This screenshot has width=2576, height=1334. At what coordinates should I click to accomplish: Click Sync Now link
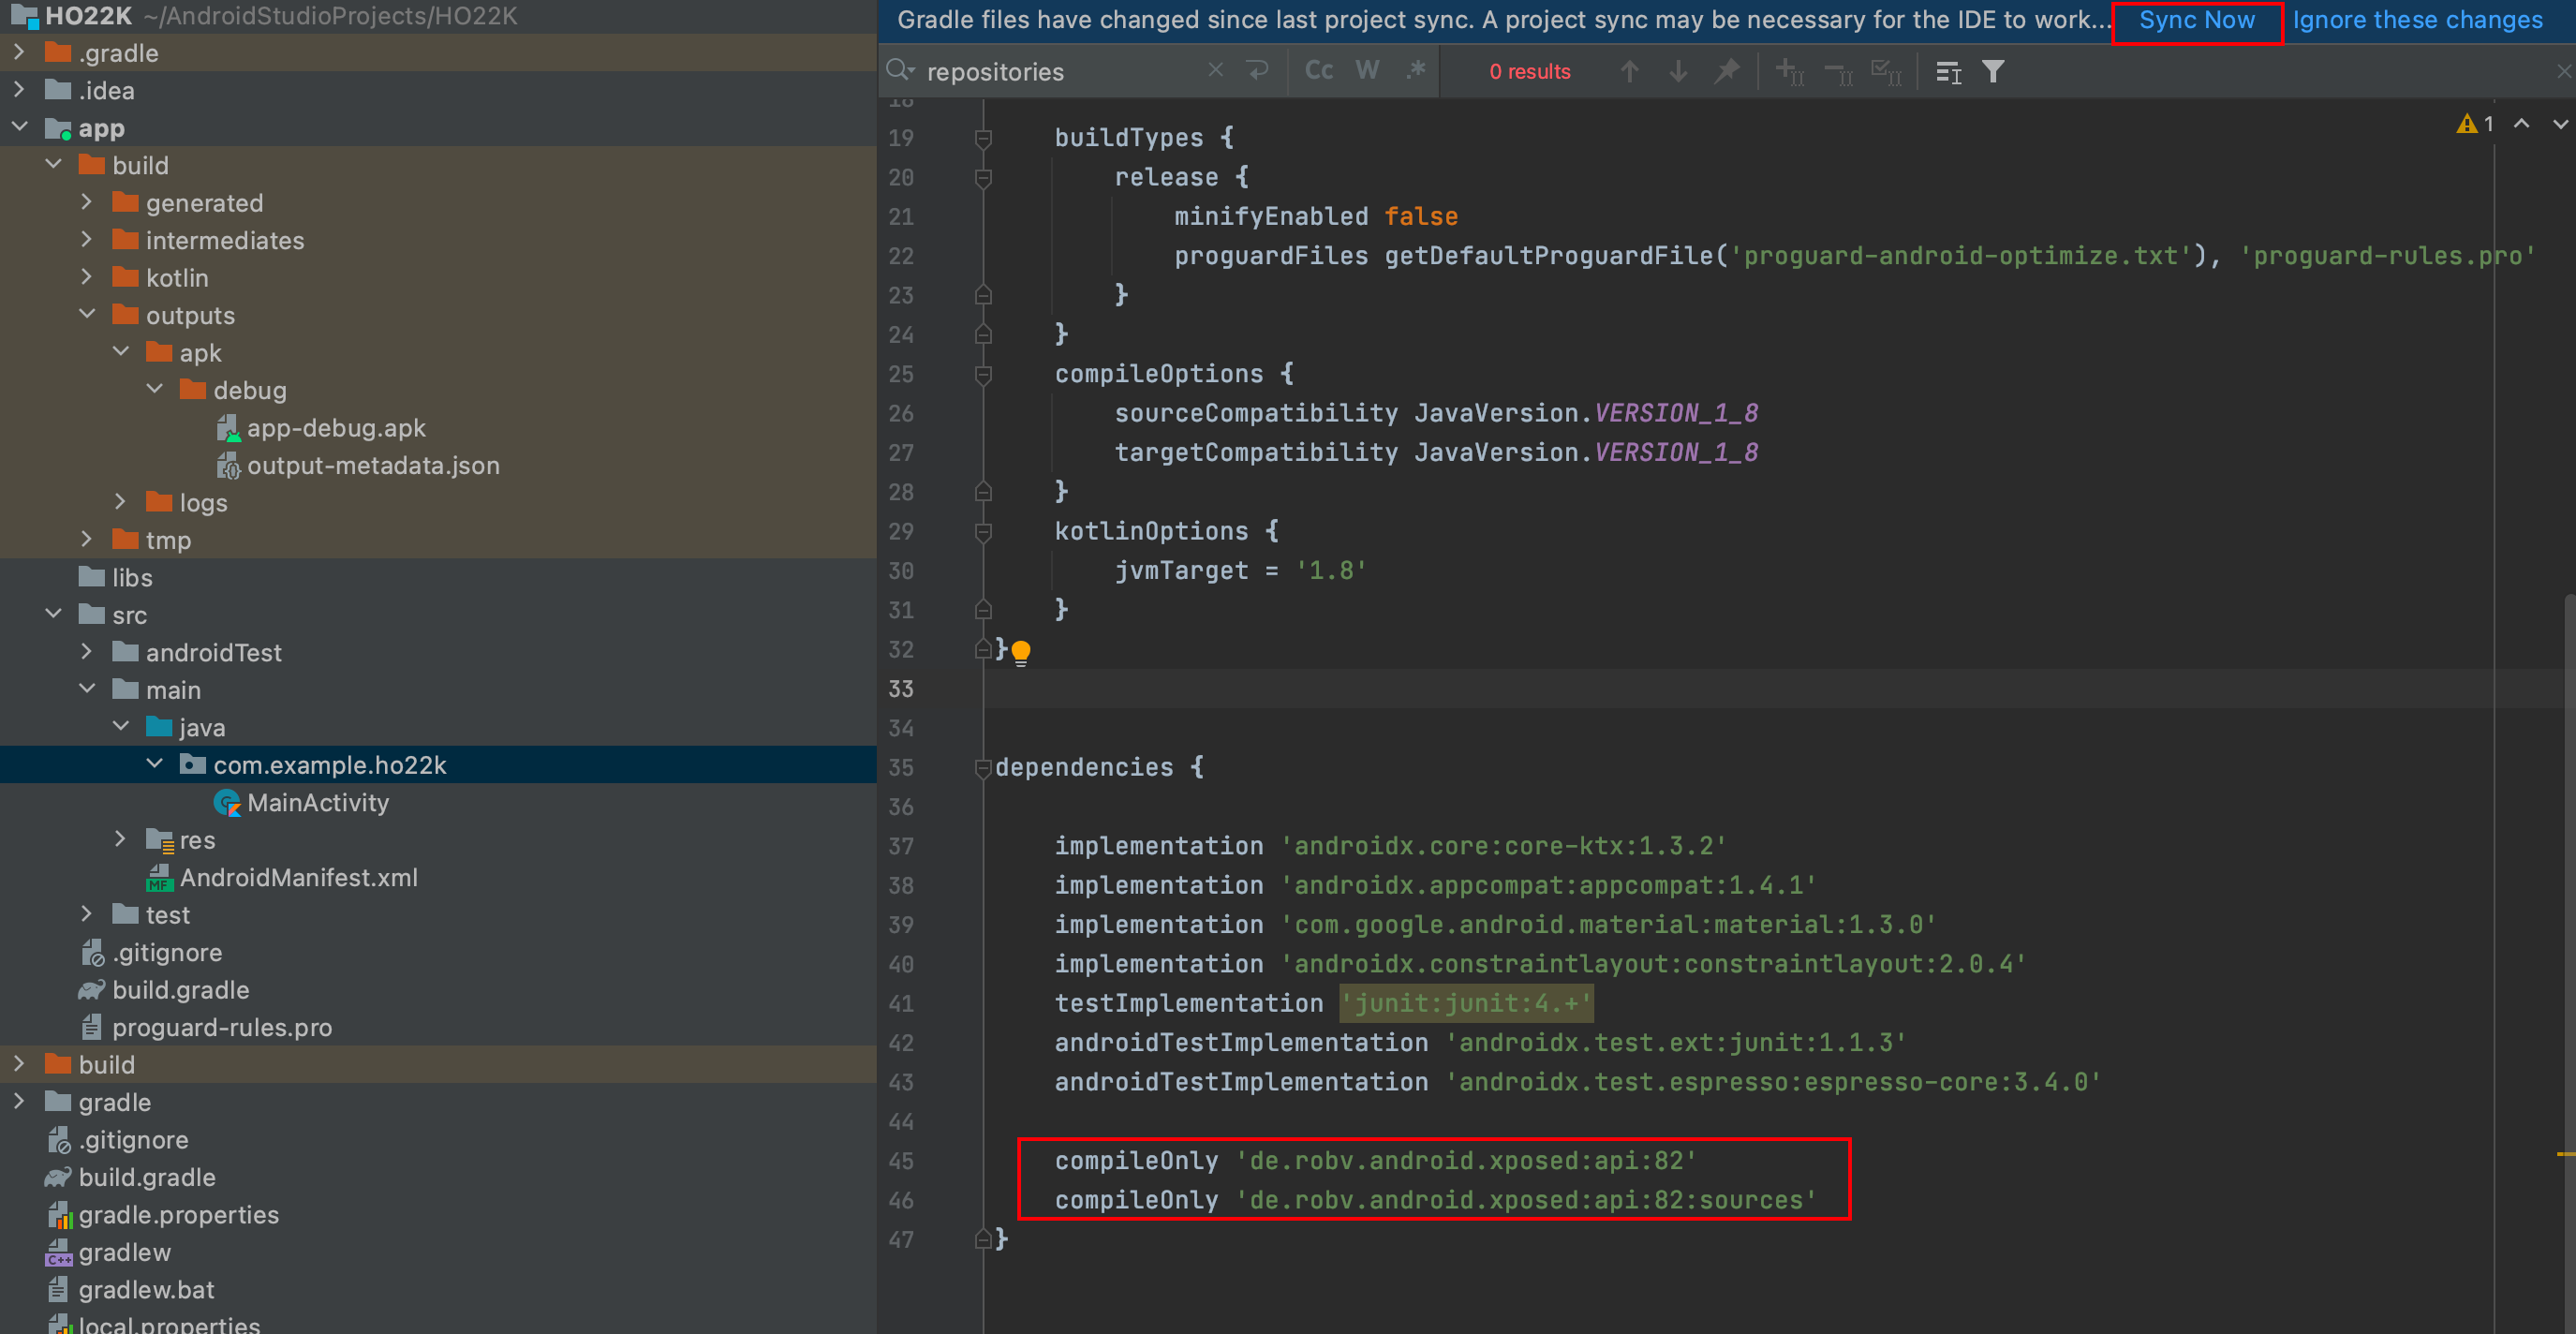[2196, 20]
